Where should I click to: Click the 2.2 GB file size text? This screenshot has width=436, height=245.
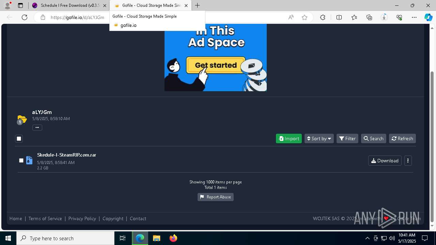(x=43, y=168)
